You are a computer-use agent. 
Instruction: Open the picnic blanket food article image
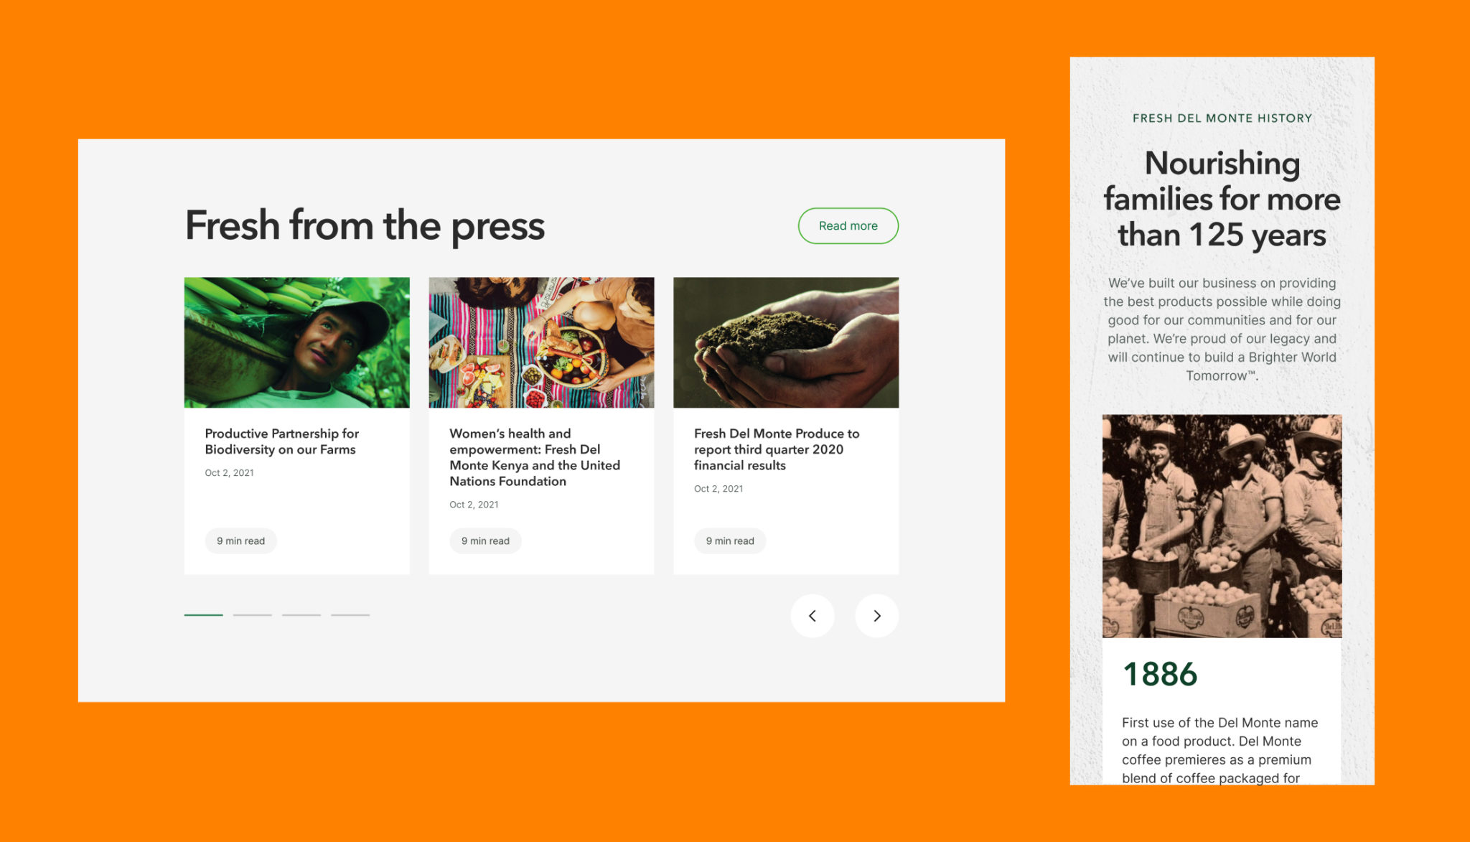(x=541, y=342)
